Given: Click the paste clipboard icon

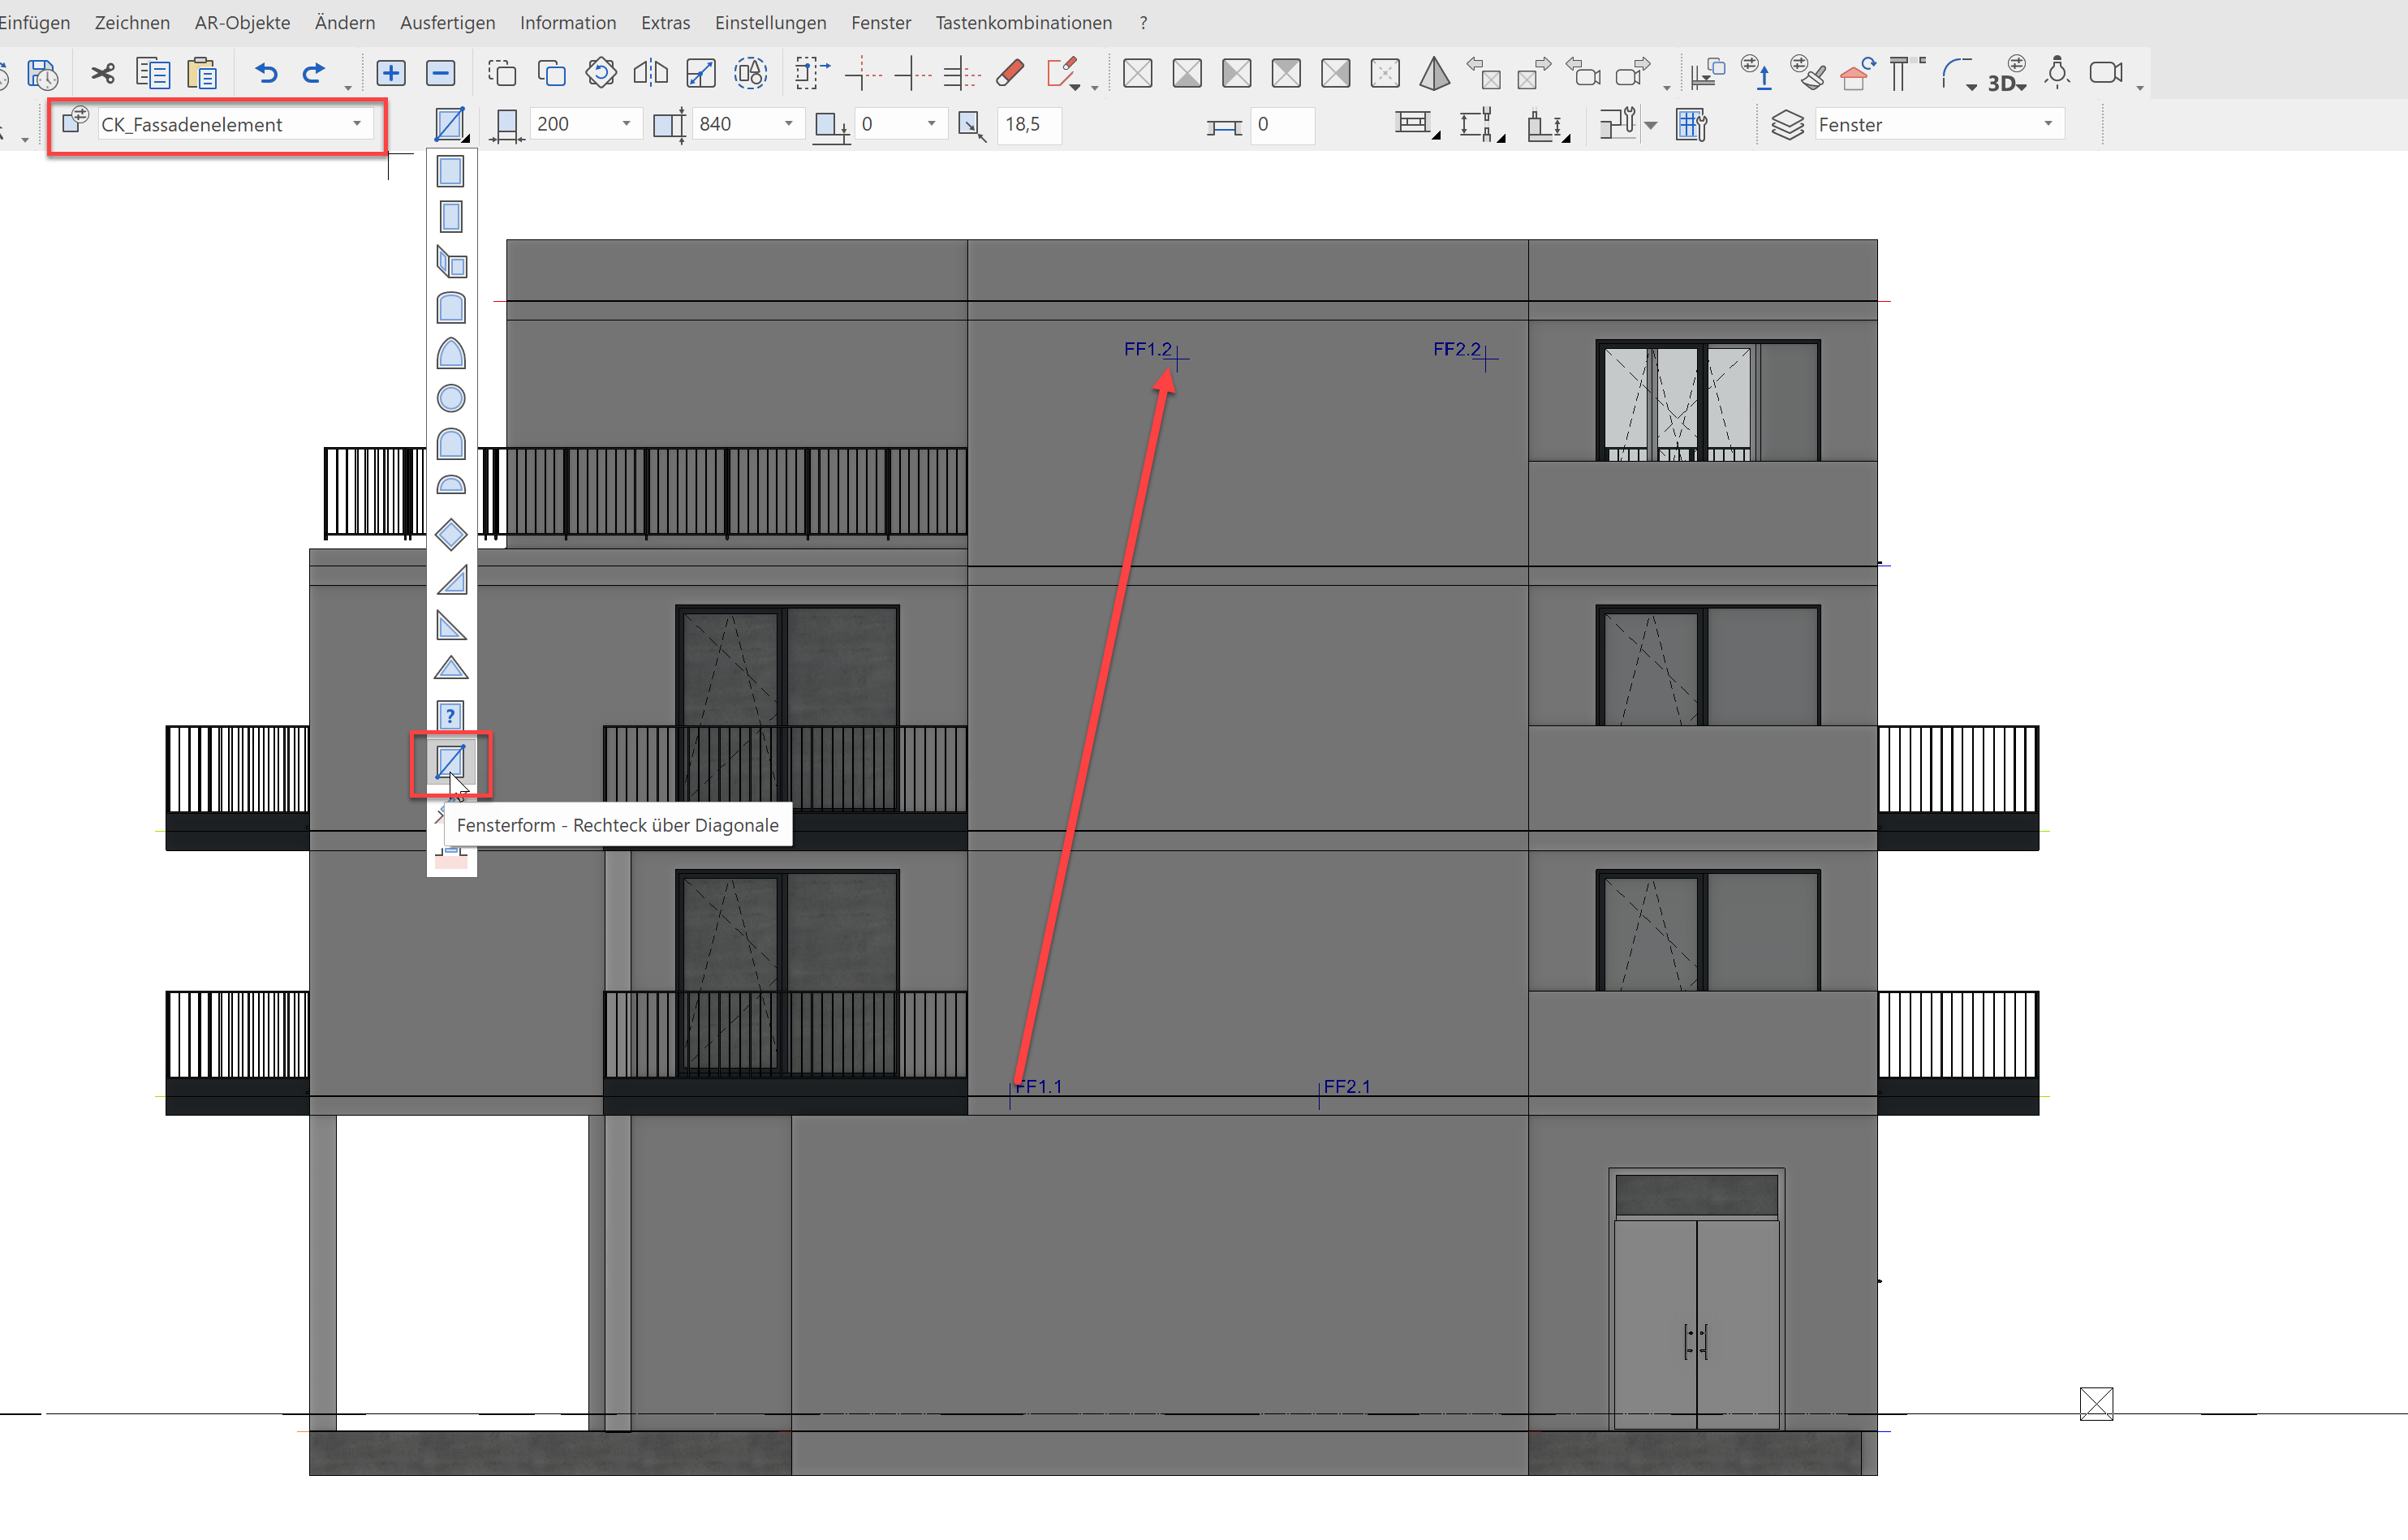Looking at the screenshot, I should click(202, 73).
